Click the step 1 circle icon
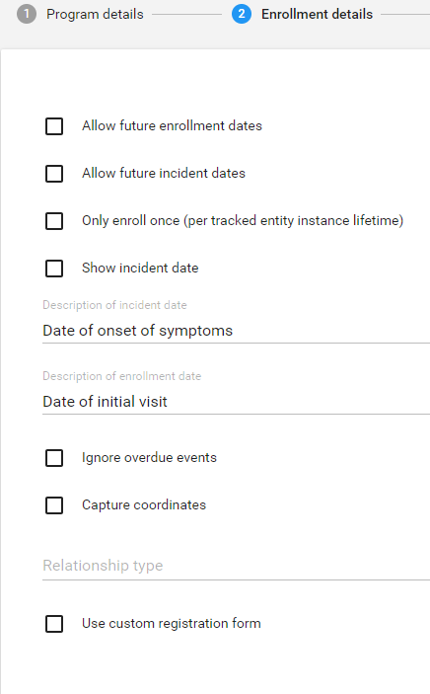Viewport: 430px width, 694px height. (26, 14)
